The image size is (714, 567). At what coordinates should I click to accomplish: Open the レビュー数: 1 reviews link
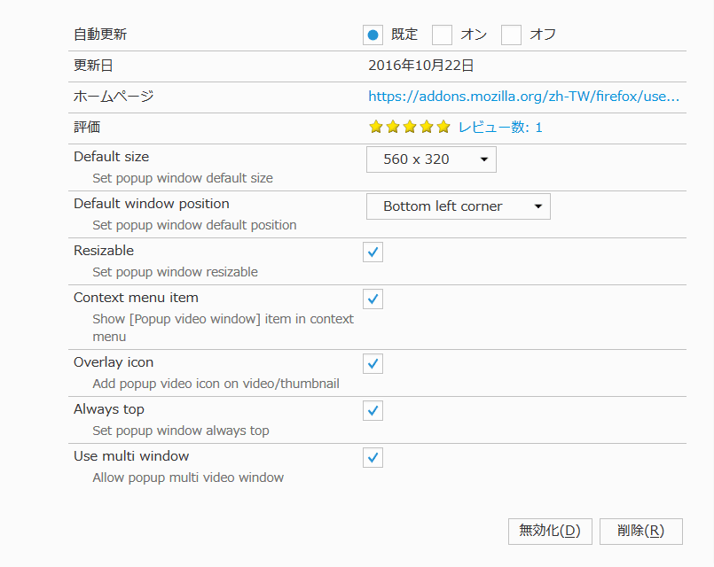click(x=500, y=128)
